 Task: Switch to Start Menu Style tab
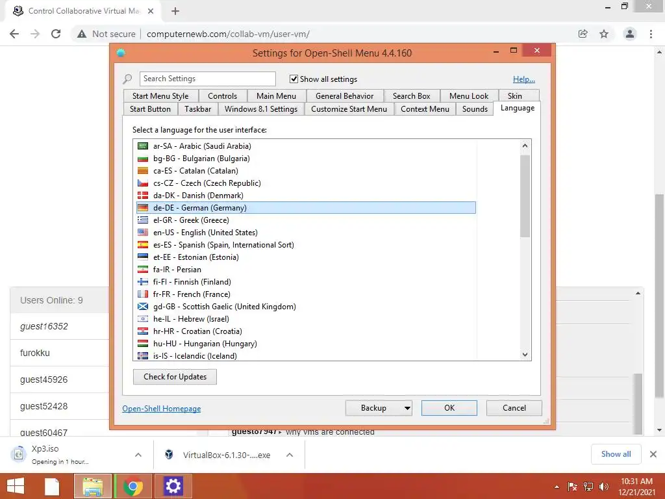point(160,96)
